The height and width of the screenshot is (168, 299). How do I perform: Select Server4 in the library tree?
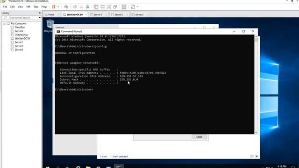[19, 31]
